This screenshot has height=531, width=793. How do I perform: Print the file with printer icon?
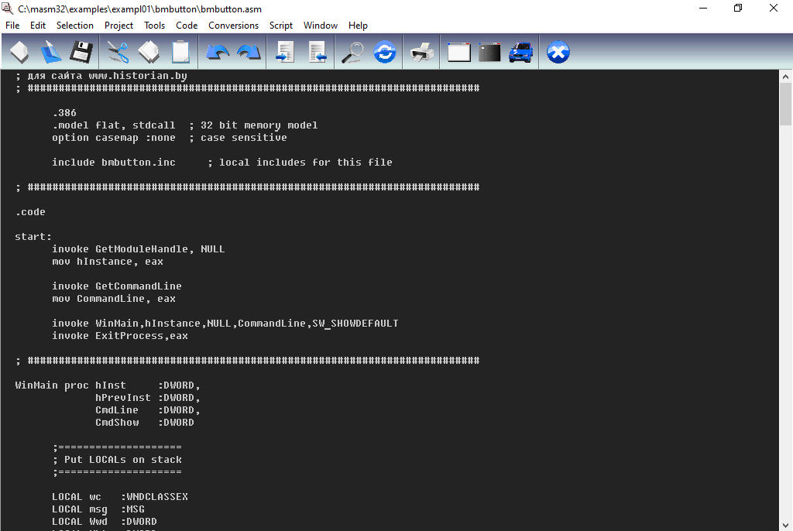pos(421,53)
